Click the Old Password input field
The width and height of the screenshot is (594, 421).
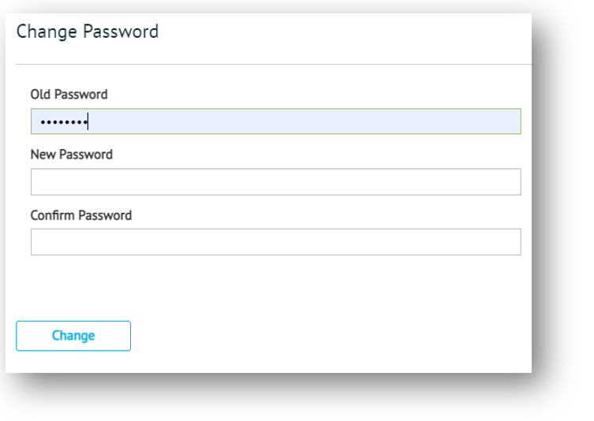275,121
